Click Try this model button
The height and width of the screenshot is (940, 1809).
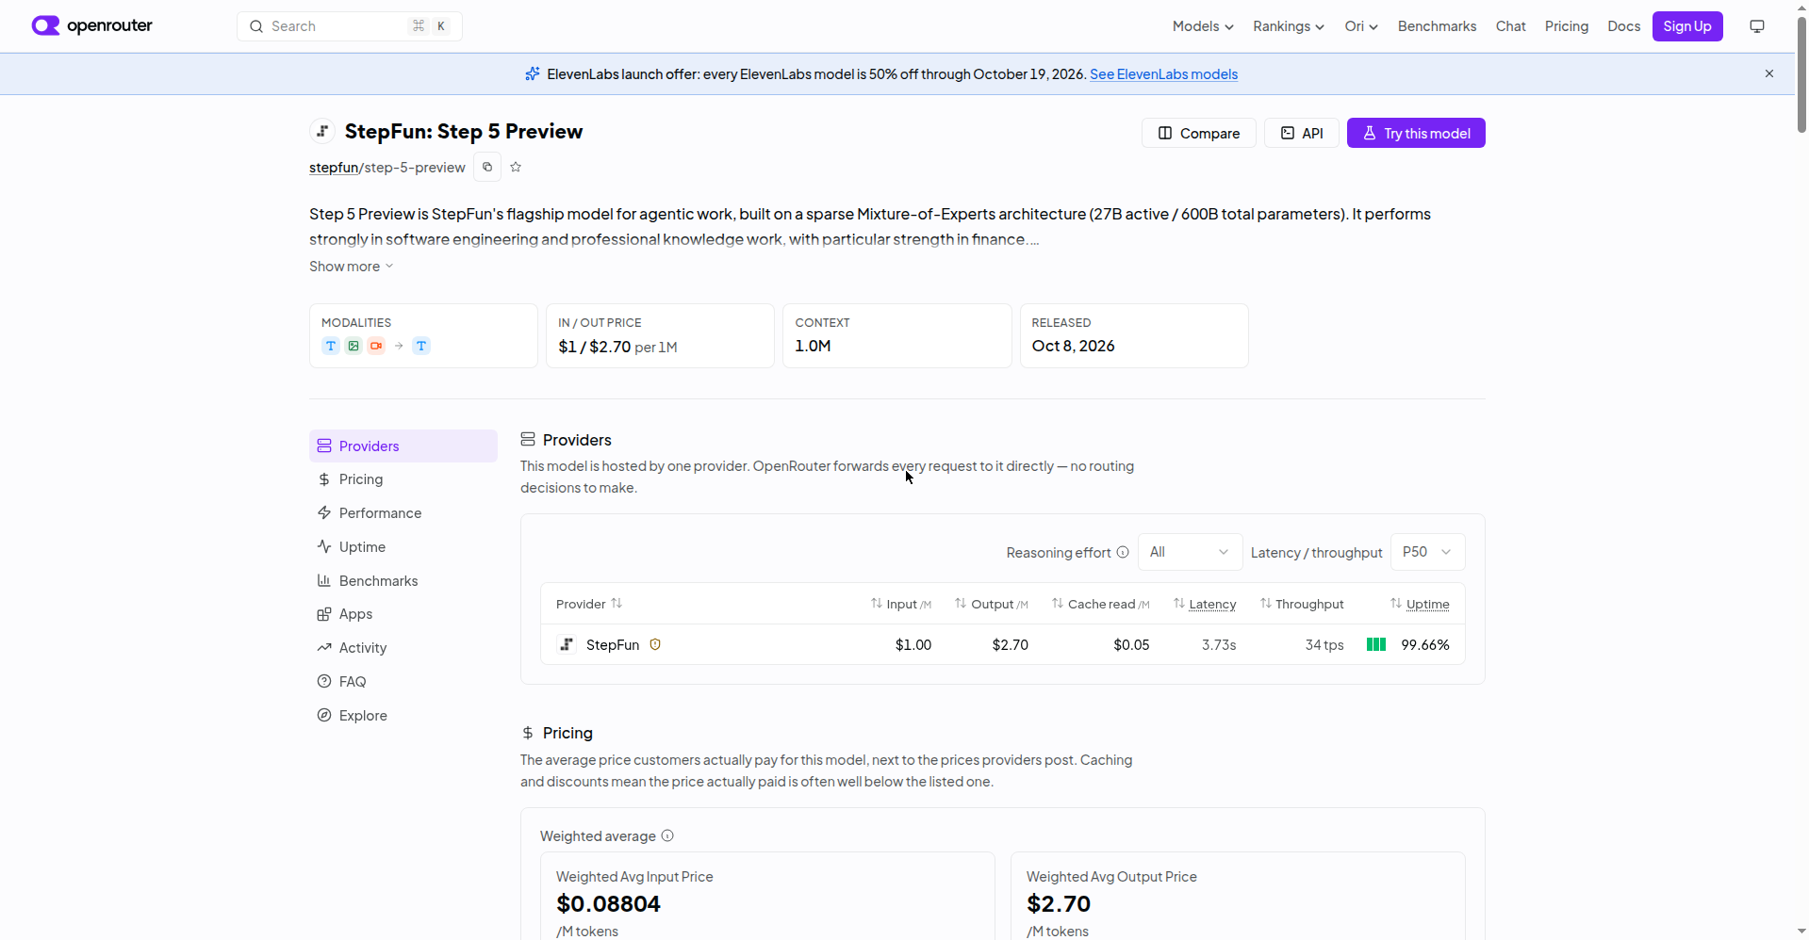pos(1416,133)
